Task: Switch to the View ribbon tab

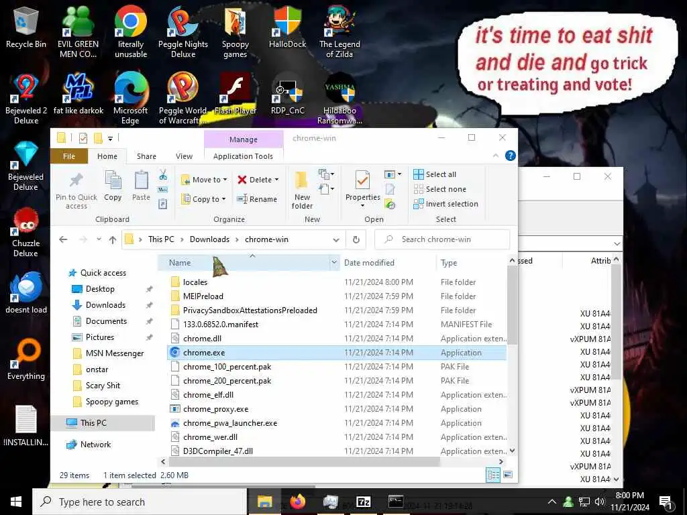Action: 184,156
